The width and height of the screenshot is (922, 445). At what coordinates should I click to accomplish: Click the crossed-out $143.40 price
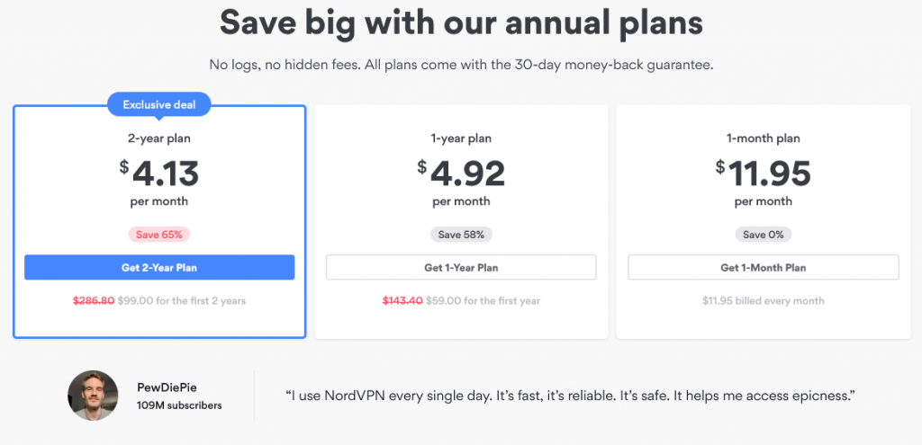[402, 300]
